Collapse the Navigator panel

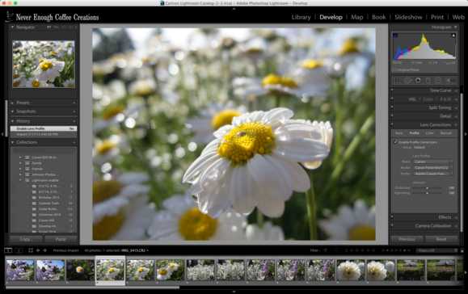[13, 27]
